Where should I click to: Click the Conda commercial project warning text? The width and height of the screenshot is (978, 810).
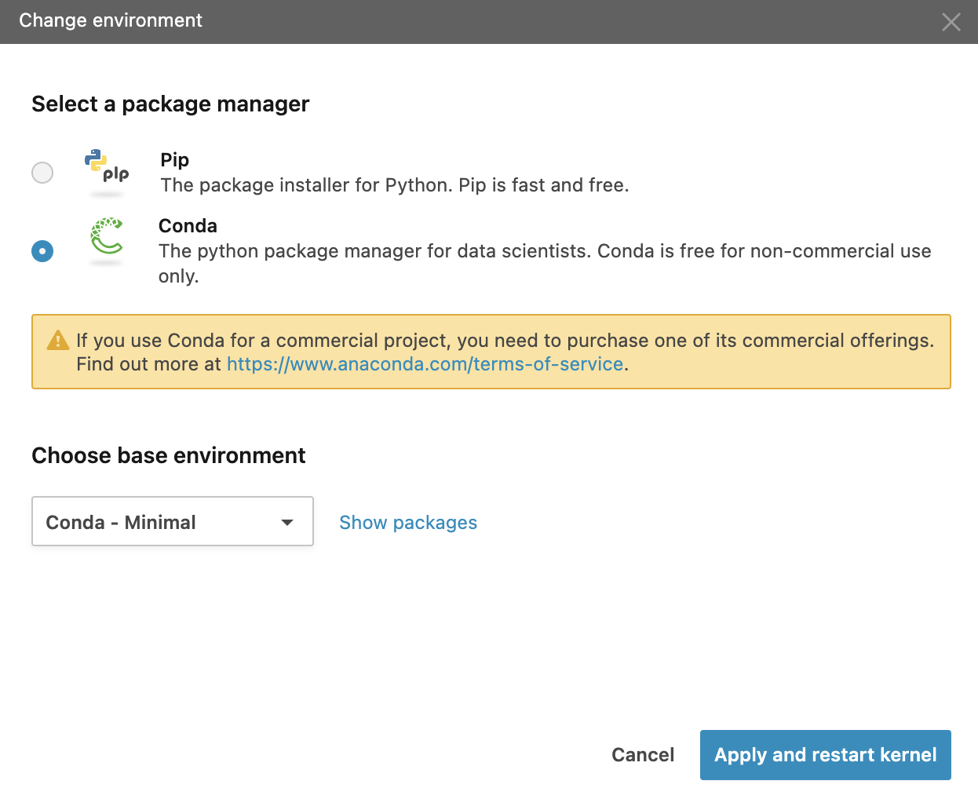point(505,341)
